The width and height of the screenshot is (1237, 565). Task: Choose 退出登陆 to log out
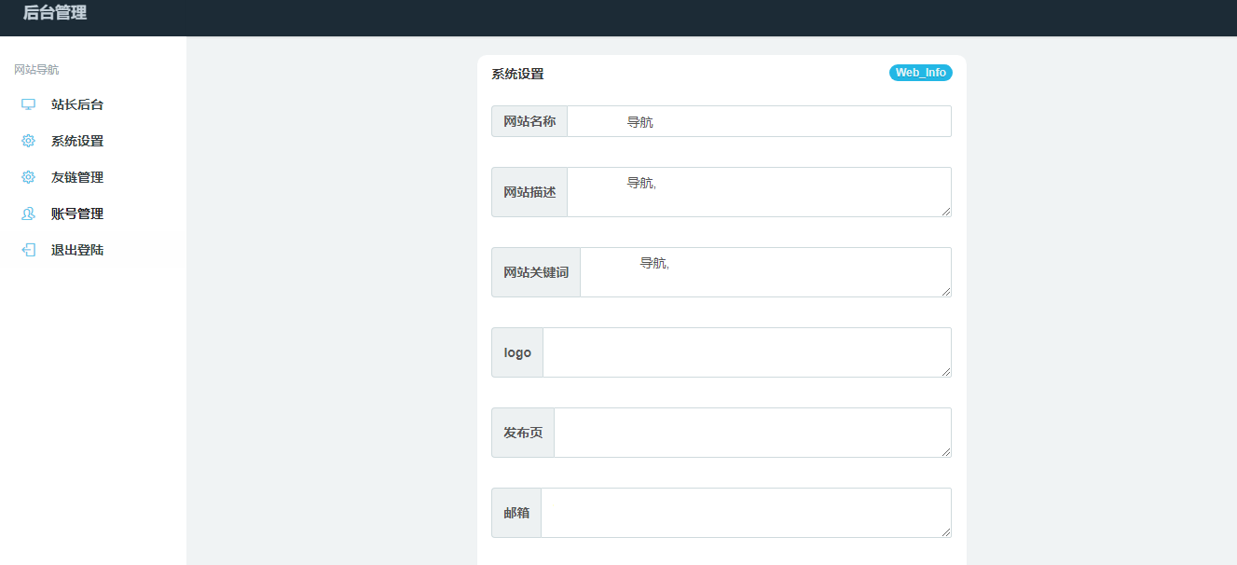pyautogui.click(x=77, y=250)
